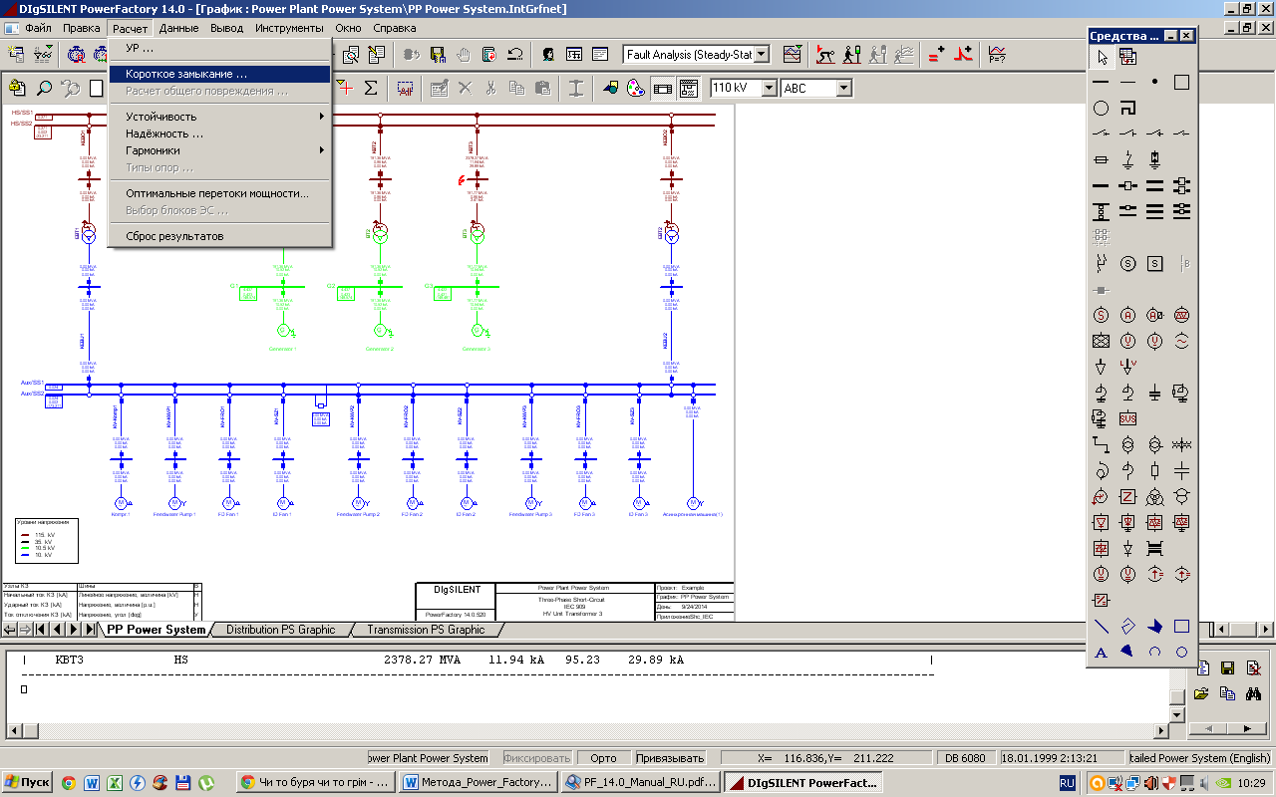Viewport: 1276px width, 797px height.
Task: Open the Правка menu
Action: (81, 29)
